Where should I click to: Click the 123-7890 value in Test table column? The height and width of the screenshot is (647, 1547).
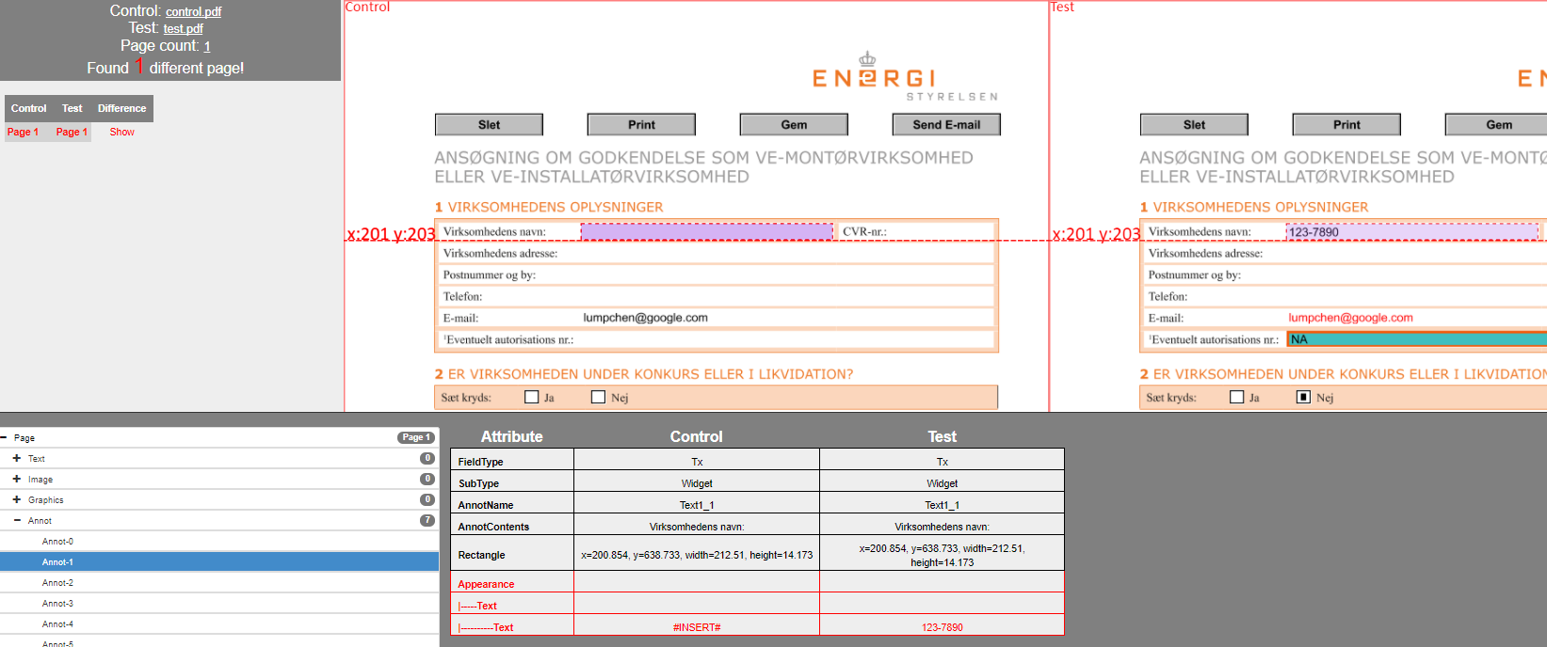[x=943, y=627]
